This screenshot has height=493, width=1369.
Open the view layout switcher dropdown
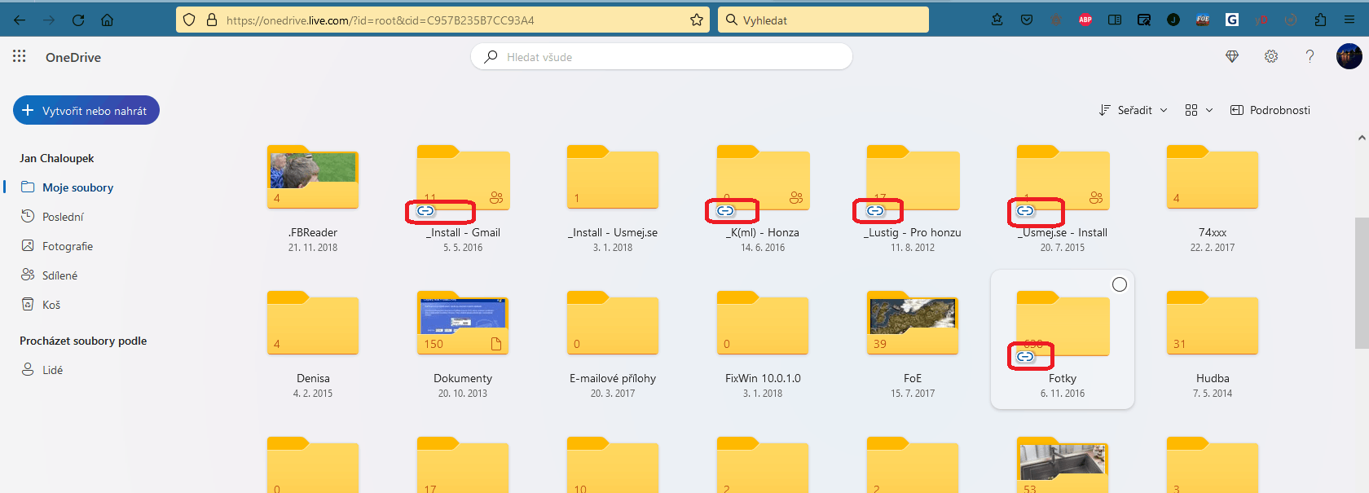[x=1199, y=110]
